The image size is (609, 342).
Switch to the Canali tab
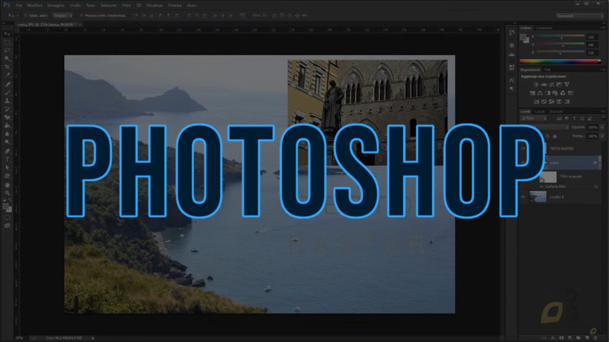pos(539,112)
